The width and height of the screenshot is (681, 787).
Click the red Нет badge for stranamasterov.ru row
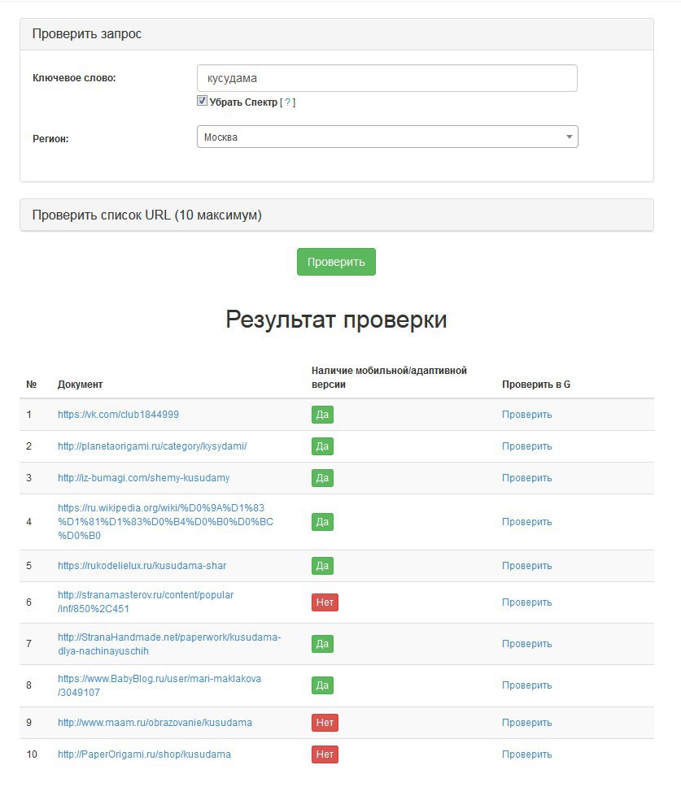pos(325,602)
